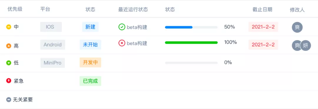Click the 妍 avatar in second row

click(x=306, y=46)
